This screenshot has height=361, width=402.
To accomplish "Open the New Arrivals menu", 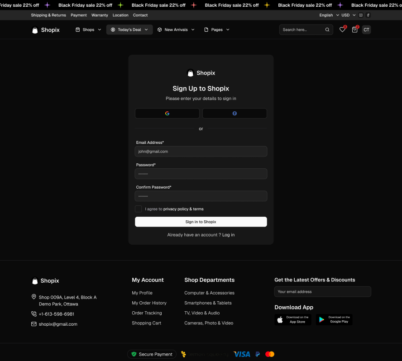I will pos(176,30).
